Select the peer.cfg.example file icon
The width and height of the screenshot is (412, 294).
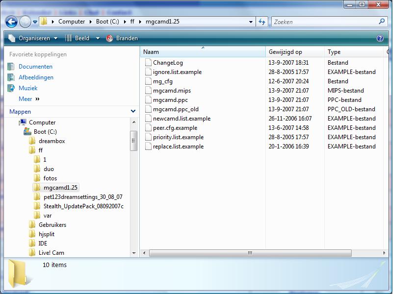[149, 128]
